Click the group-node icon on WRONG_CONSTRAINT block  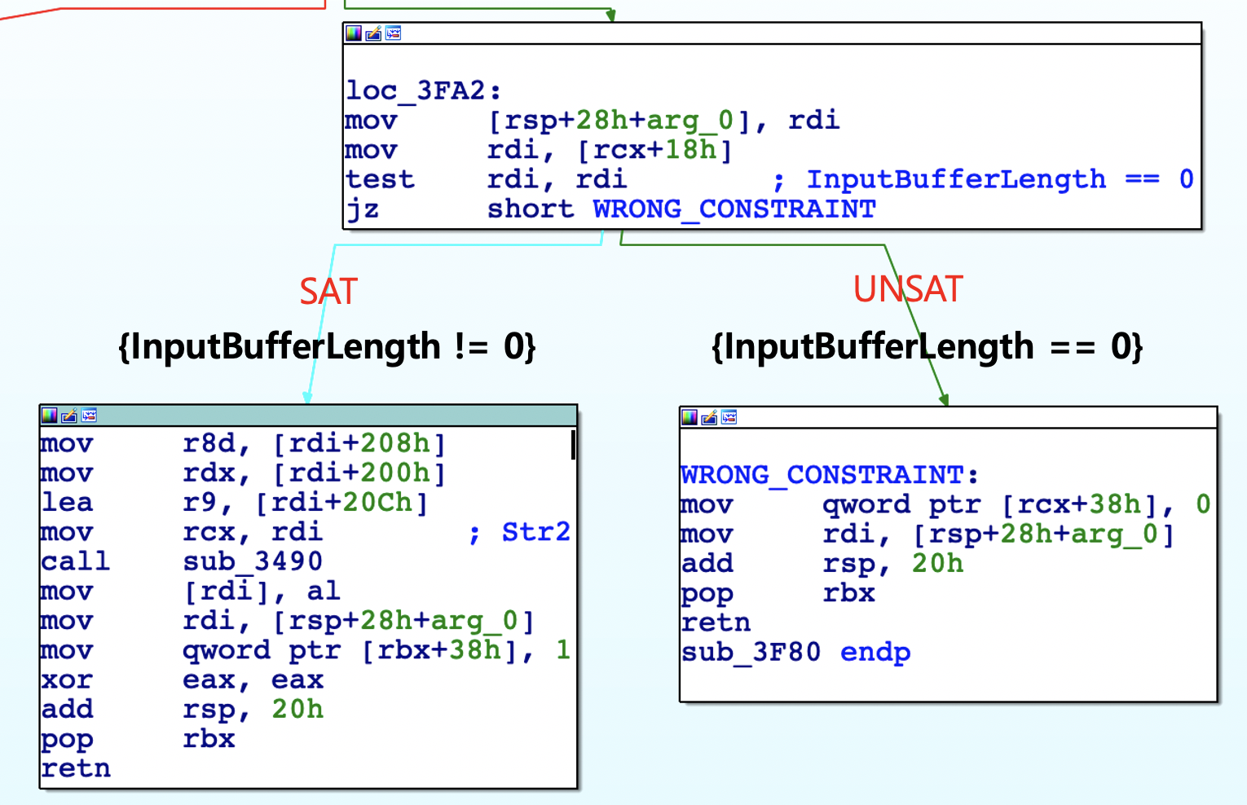728,418
